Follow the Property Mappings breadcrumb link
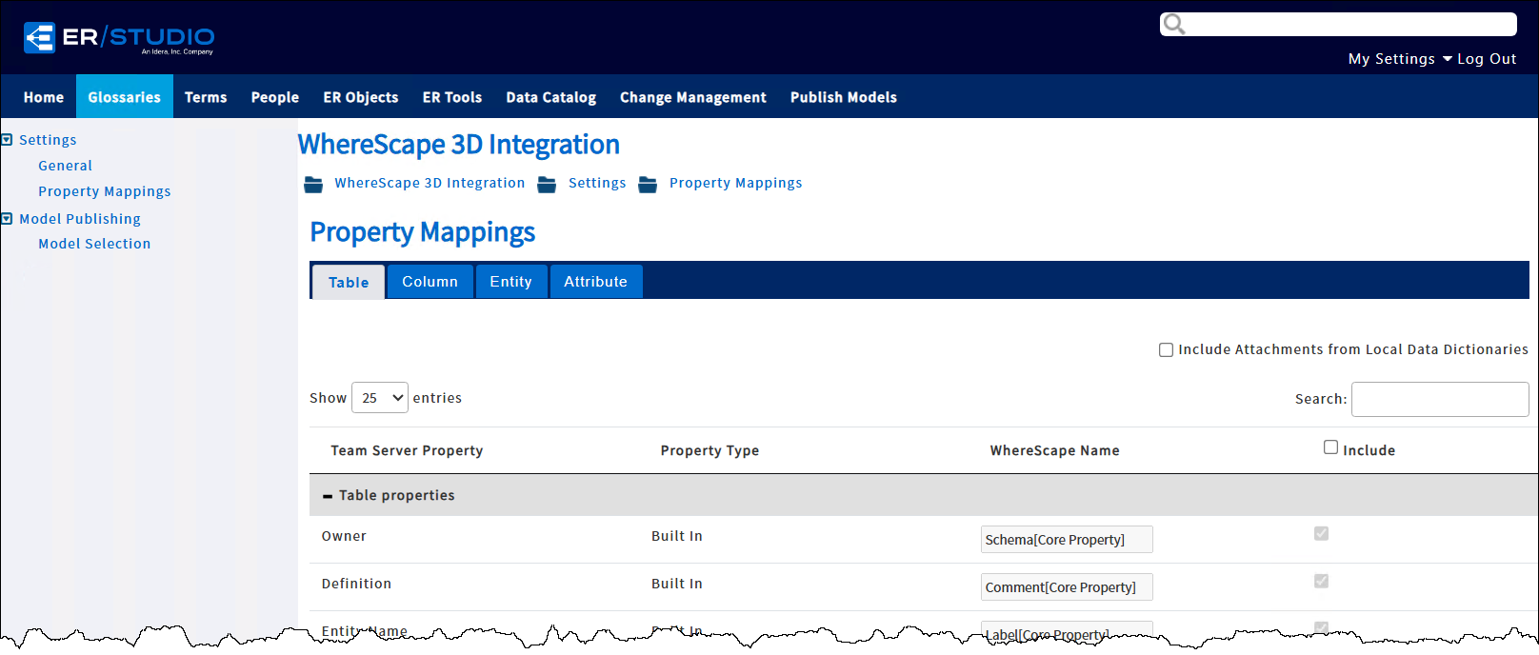This screenshot has height=655, width=1539. [736, 183]
